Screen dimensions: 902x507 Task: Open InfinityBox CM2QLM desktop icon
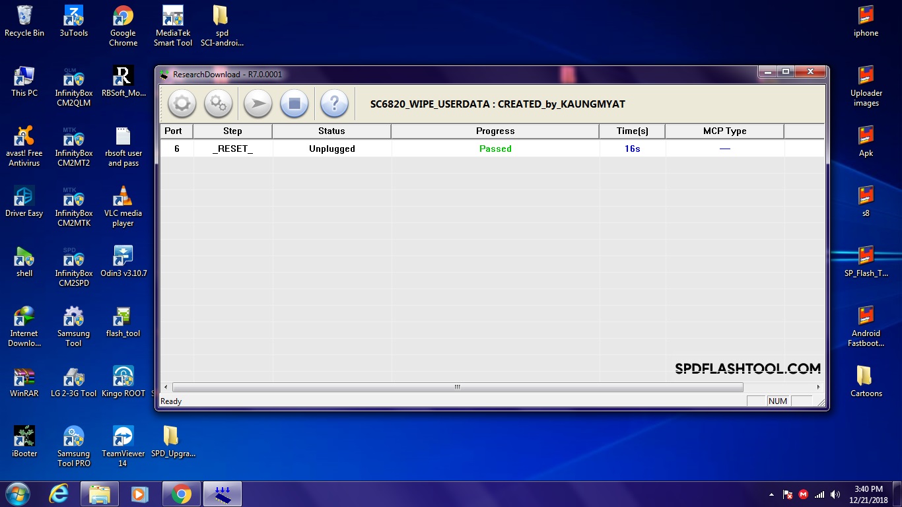point(74,86)
